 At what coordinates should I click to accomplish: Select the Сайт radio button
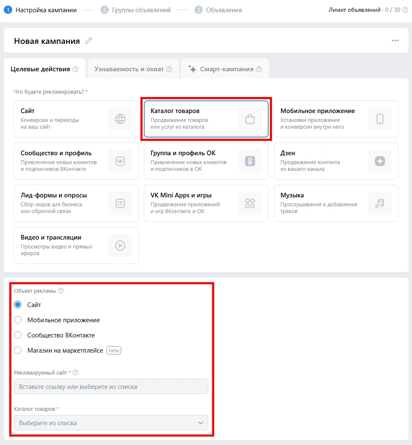pyautogui.click(x=18, y=305)
